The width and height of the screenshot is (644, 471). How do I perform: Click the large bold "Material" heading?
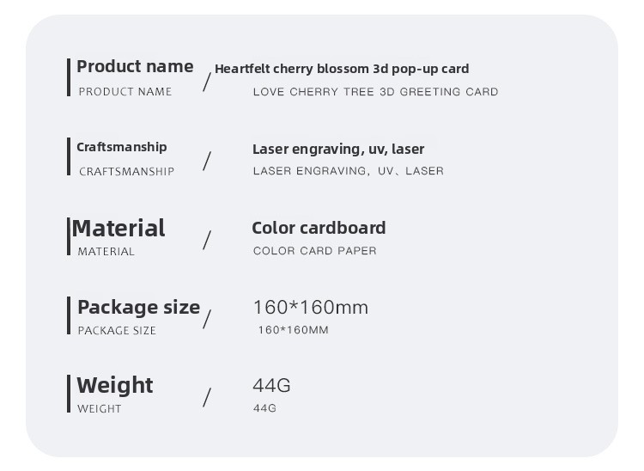(x=118, y=228)
